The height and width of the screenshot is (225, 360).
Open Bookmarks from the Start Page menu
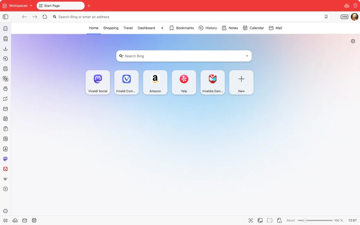click(x=182, y=28)
